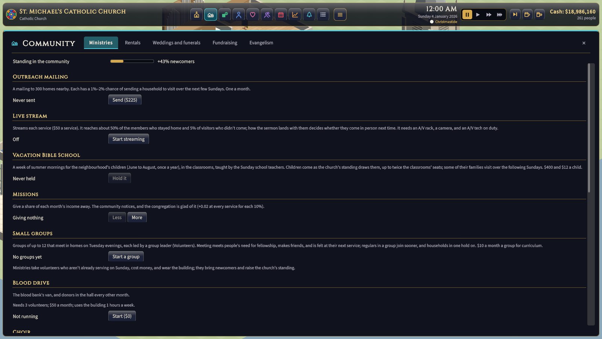Image resolution: width=602 pixels, height=339 pixels.
Task: Click the pink heart icon
Action: pos(253,15)
